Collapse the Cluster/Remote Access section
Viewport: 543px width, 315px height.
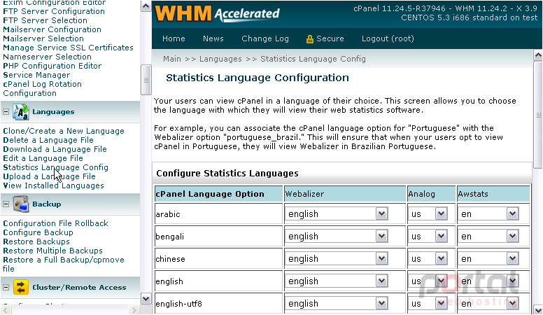(x=6, y=287)
